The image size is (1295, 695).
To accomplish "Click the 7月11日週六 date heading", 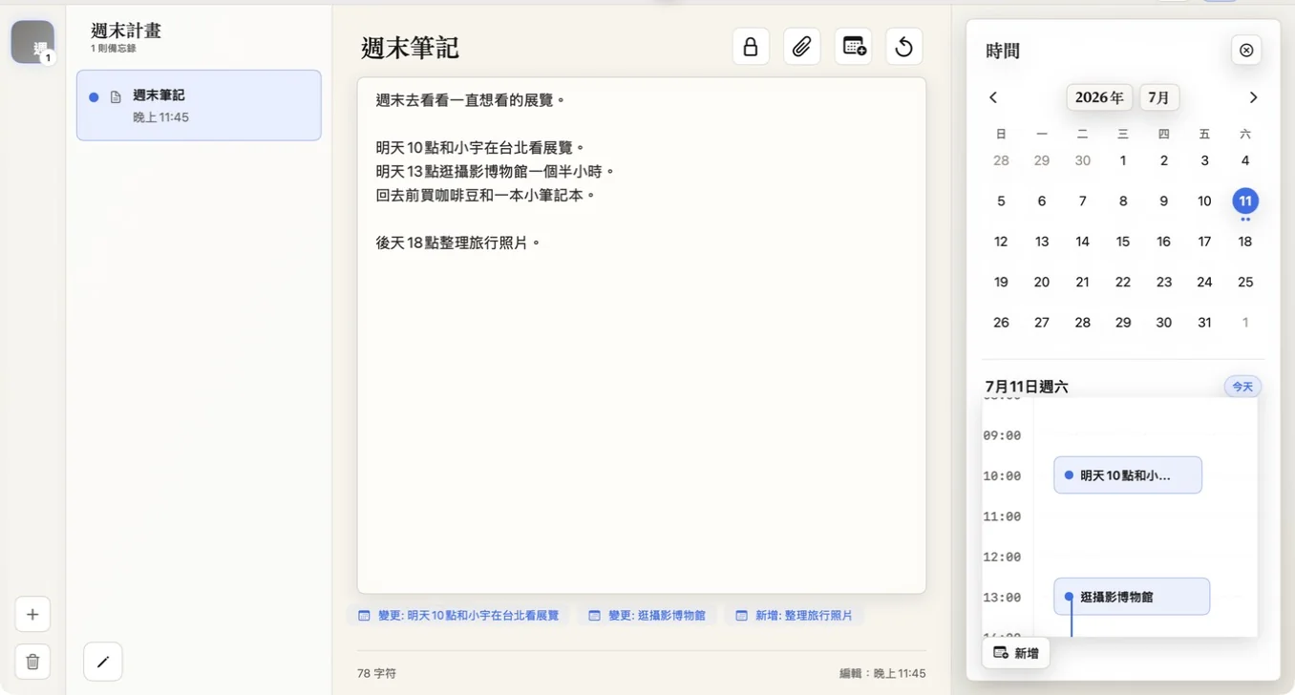I will coord(1027,387).
